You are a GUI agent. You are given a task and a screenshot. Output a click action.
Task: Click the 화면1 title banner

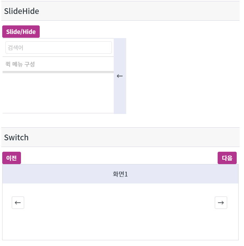120,174
